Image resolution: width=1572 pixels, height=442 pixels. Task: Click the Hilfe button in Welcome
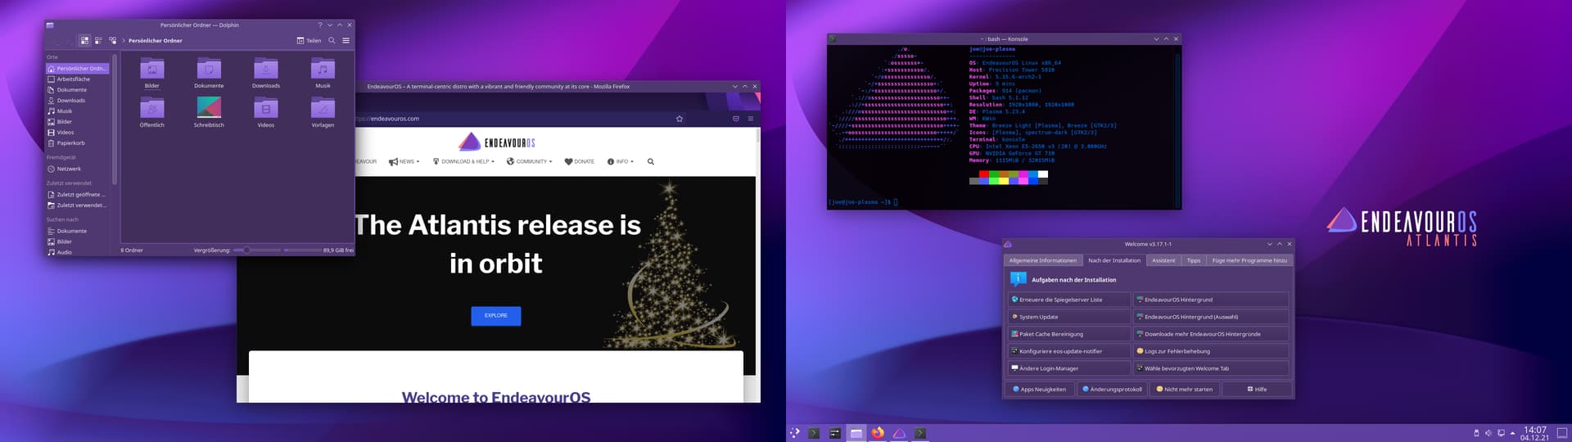point(1257,390)
